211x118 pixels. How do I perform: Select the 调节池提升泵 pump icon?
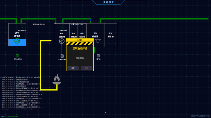tap(22, 27)
